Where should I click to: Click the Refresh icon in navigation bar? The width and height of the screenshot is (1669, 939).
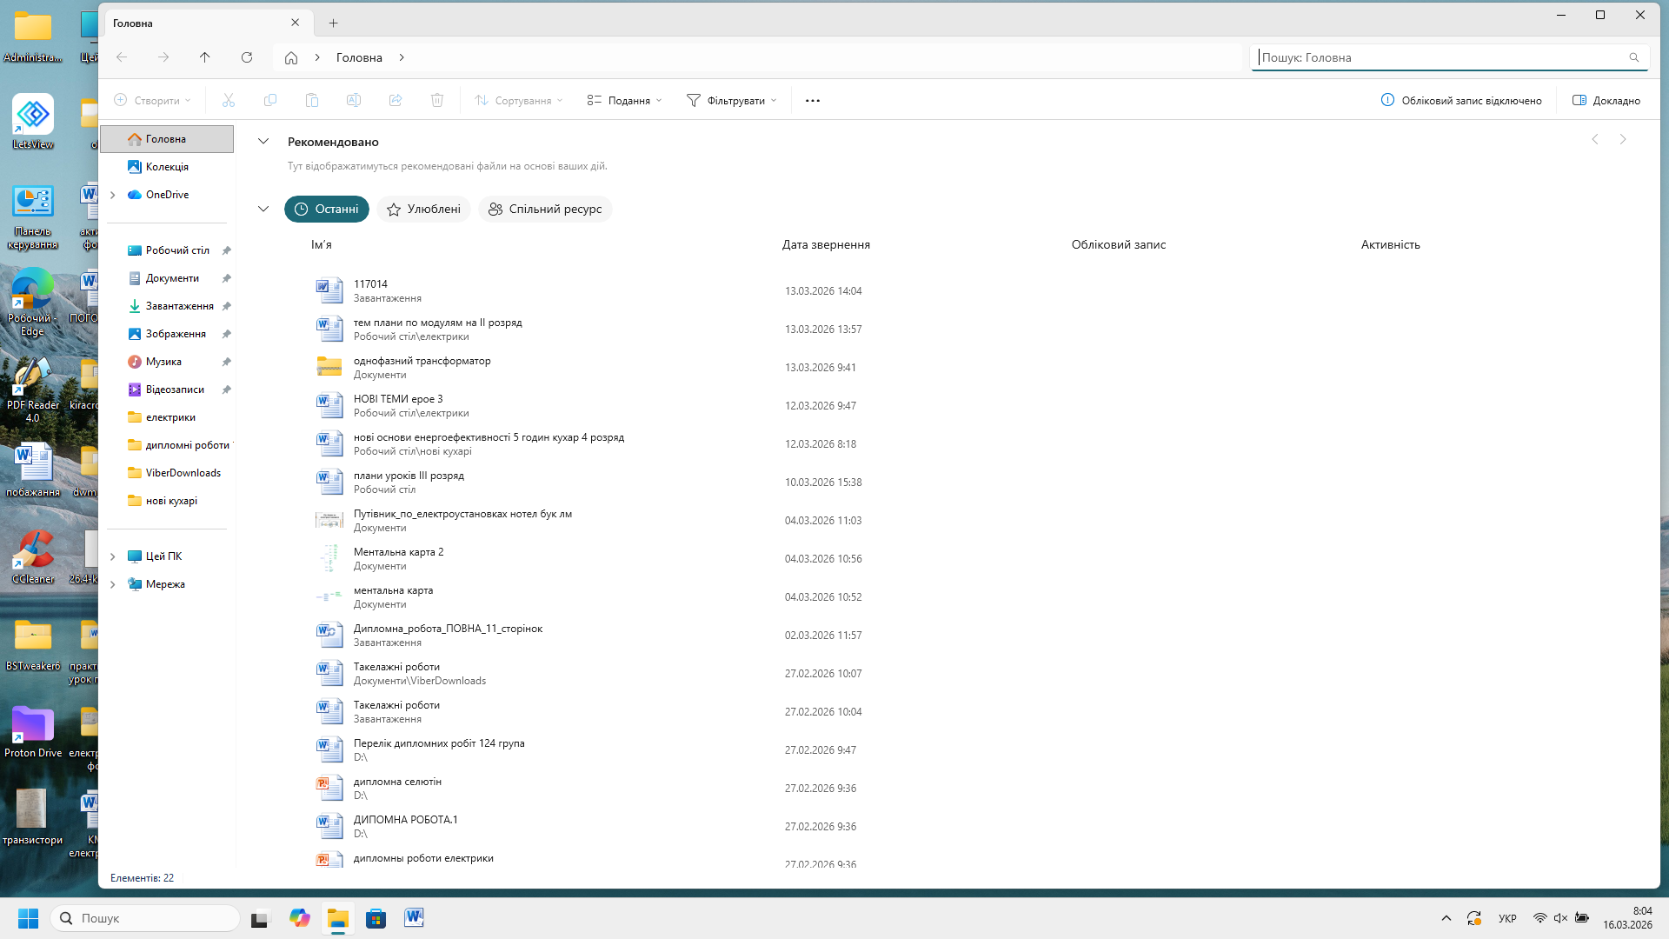(247, 57)
